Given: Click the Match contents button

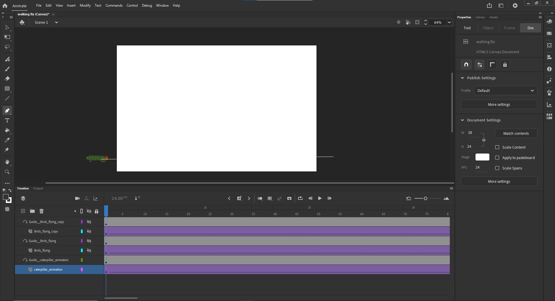Looking at the screenshot, I should (x=516, y=133).
